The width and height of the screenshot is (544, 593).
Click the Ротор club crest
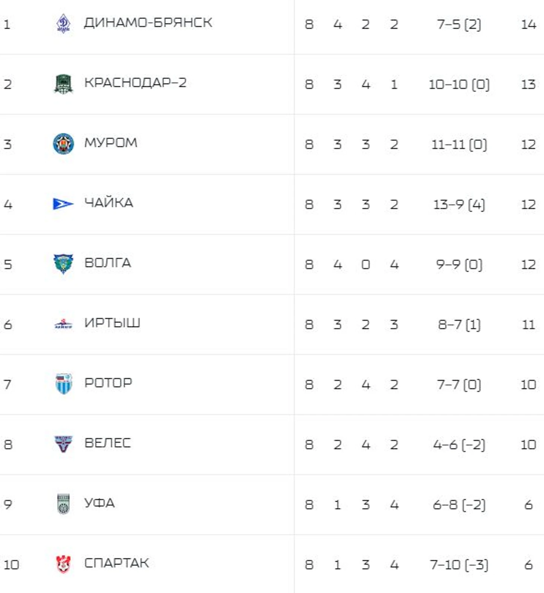[x=63, y=384]
